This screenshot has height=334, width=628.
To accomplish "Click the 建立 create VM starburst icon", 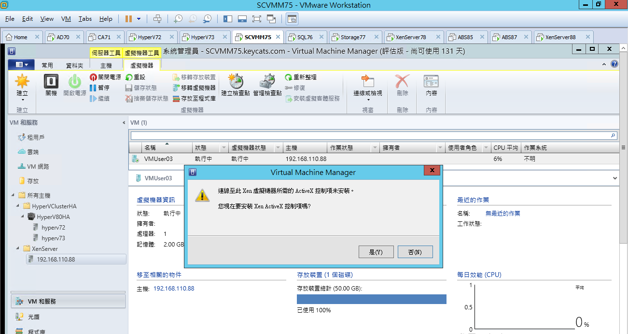I will (x=22, y=81).
